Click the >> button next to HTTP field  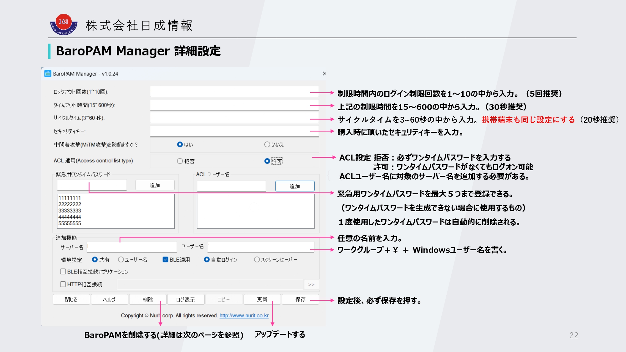click(311, 284)
